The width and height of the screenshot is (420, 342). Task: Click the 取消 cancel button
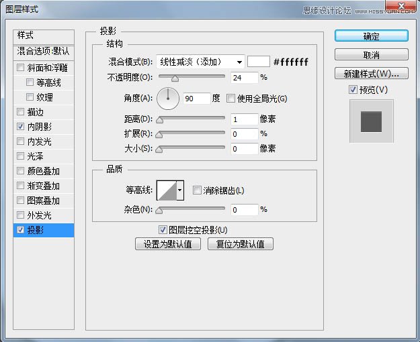click(371, 55)
